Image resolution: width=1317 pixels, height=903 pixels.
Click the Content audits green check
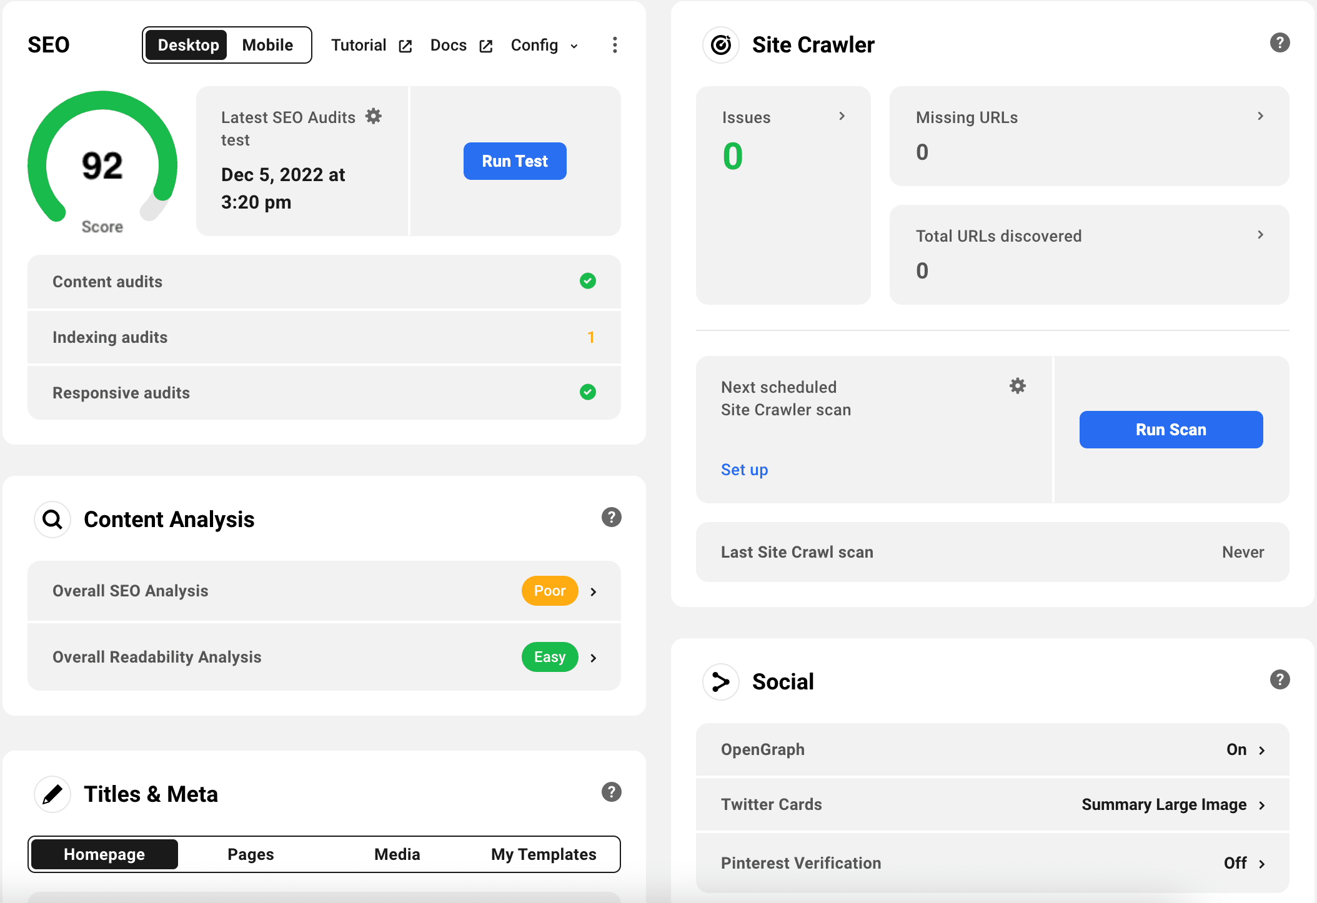pyautogui.click(x=587, y=281)
